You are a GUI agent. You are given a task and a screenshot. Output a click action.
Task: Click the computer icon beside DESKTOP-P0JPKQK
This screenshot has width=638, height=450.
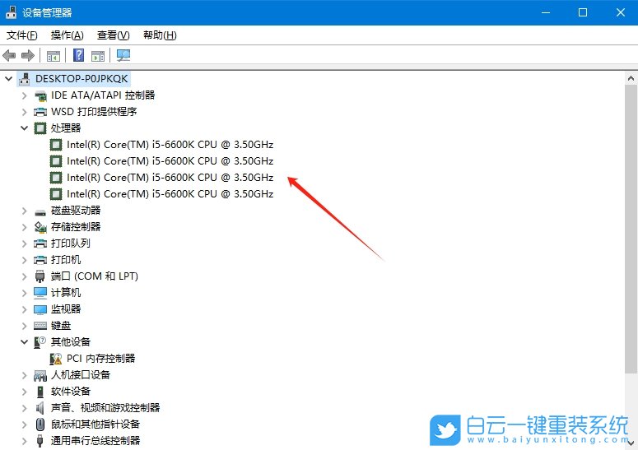coord(25,78)
